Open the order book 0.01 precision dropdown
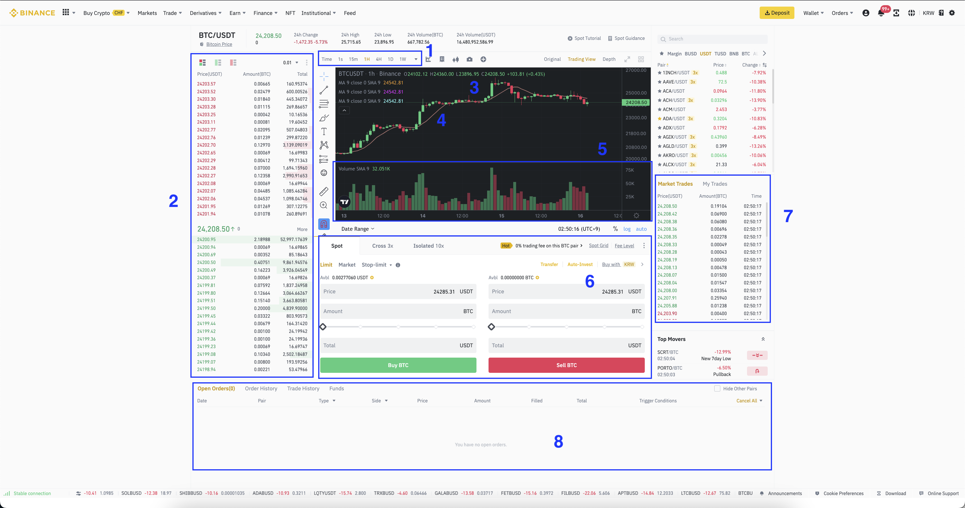965x508 pixels. [x=291, y=63]
